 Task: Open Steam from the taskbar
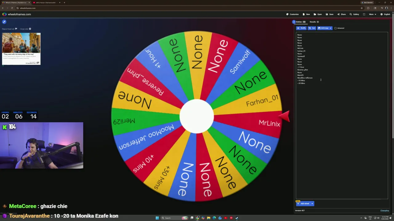236,218
